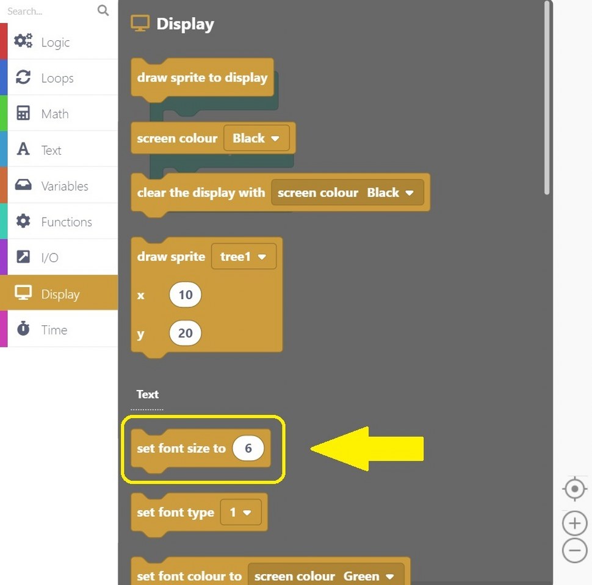Open the font type 1 dropdown
The width and height of the screenshot is (592, 585).
(x=240, y=512)
